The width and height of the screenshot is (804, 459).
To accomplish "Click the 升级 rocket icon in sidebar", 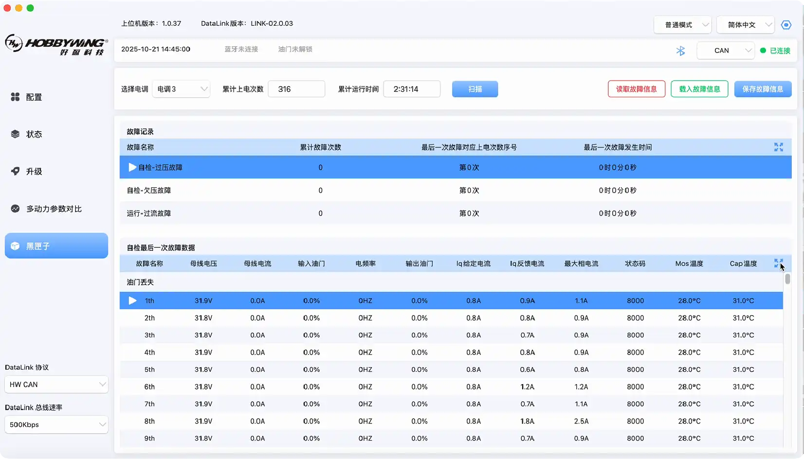I will pos(15,171).
